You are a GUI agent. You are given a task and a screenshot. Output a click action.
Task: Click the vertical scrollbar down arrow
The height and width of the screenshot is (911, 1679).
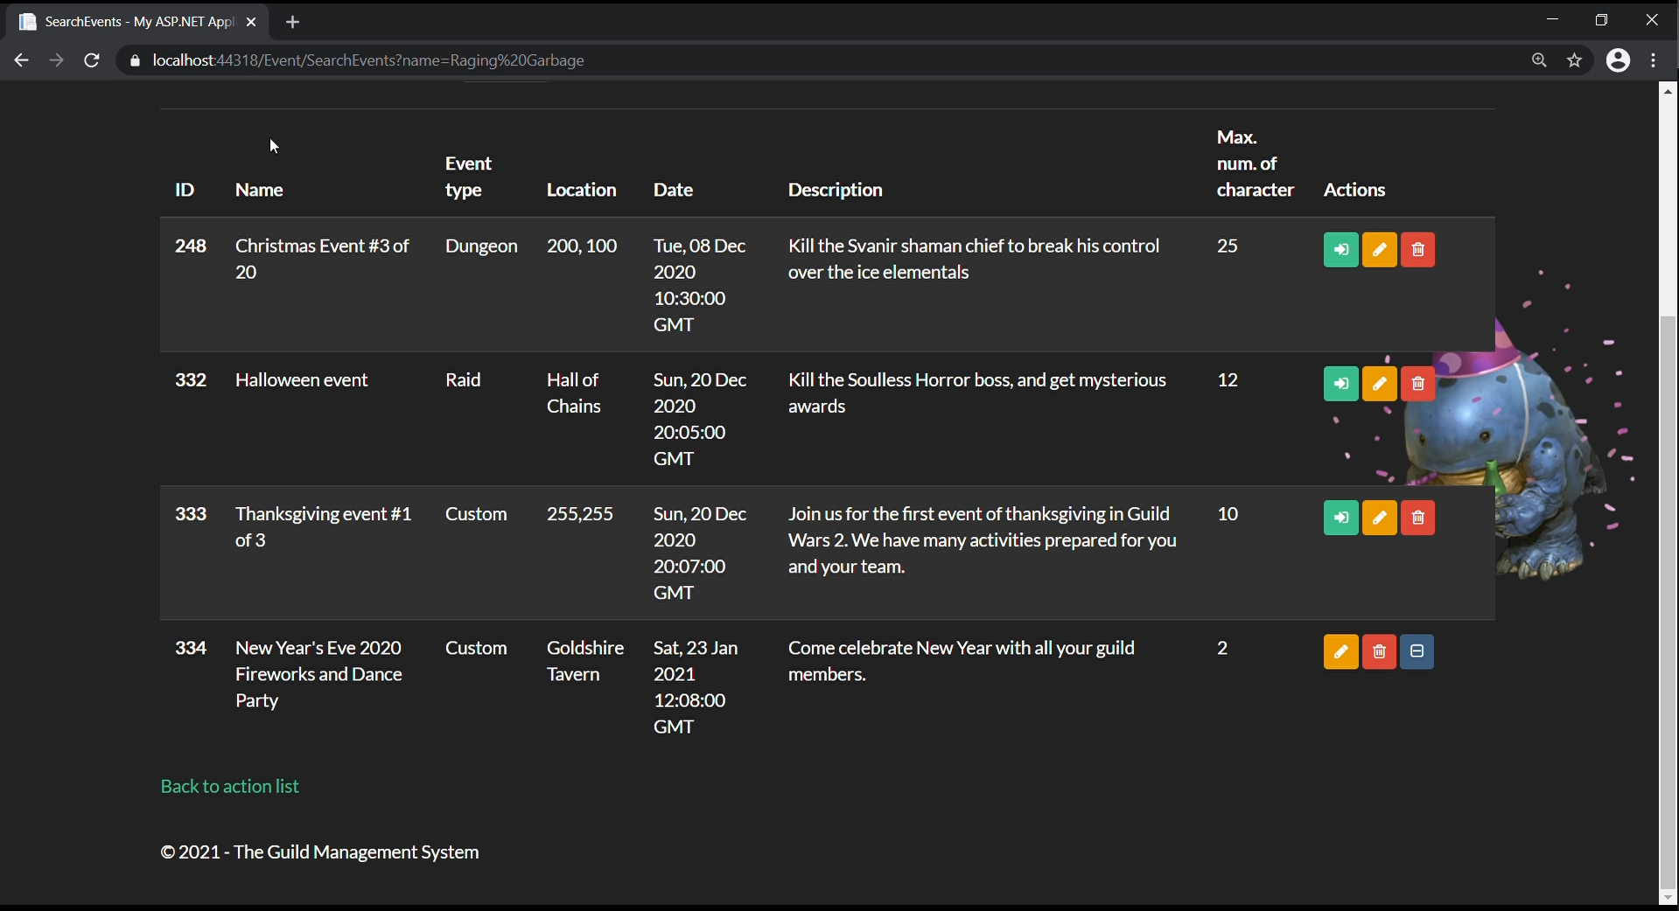[1668, 898]
